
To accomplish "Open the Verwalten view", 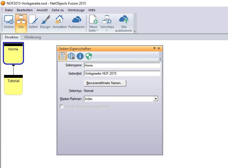I will [x=59, y=22].
